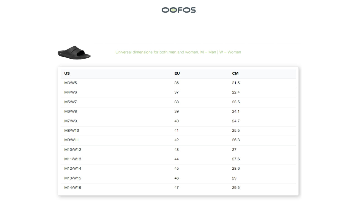
Task: Click the M14/W16 size label
Action: pos(73,188)
